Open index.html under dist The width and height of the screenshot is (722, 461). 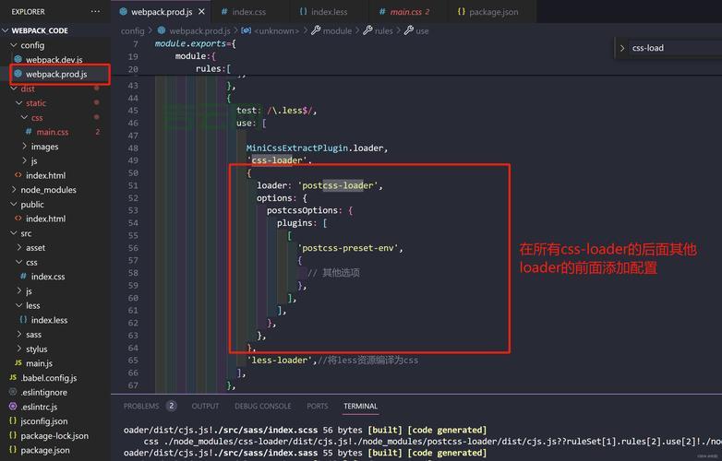click(45, 175)
